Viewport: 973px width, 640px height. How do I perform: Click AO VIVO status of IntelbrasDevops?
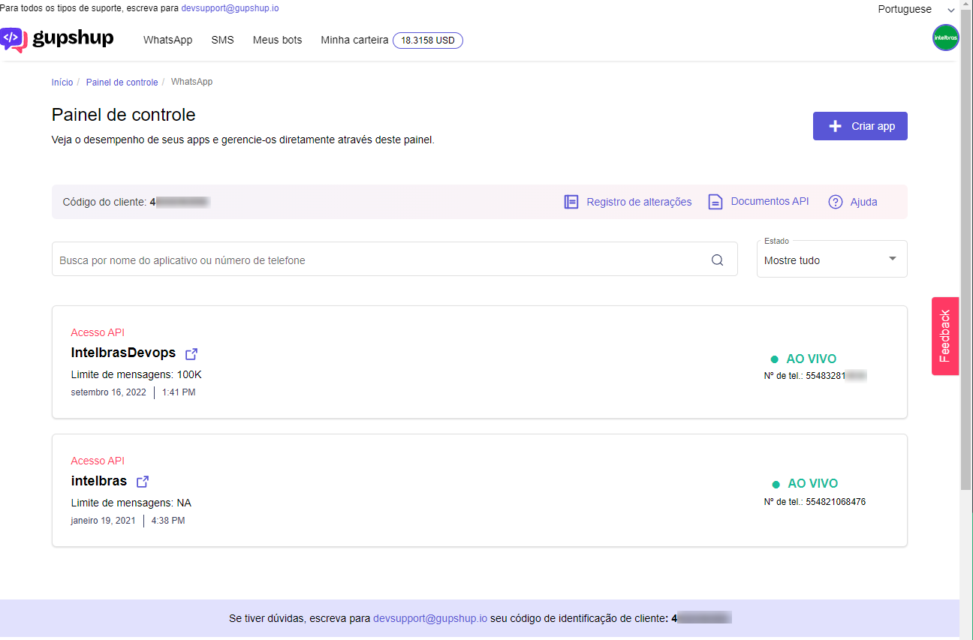coord(811,359)
